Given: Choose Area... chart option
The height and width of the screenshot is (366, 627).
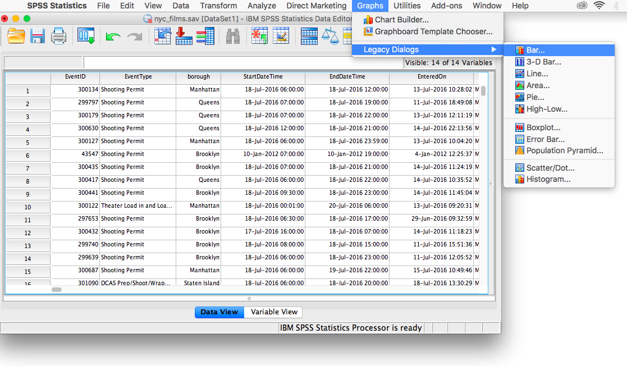Looking at the screenshot, I should click(559, 85).
